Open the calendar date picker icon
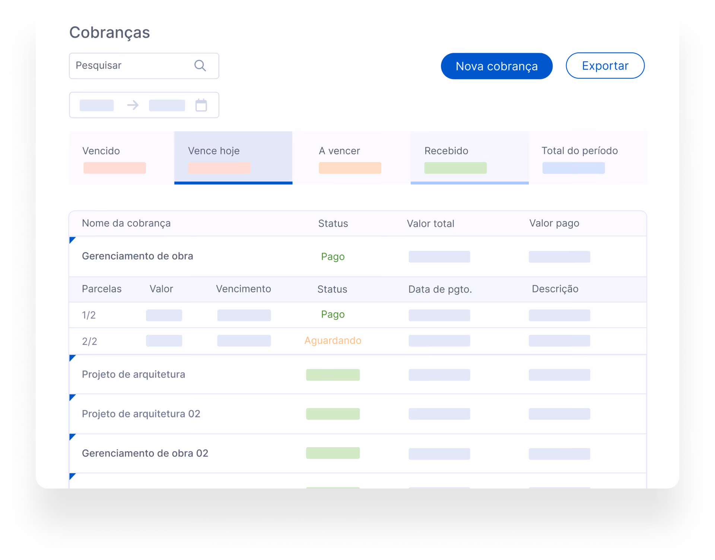The width and height of the screenshot is (715, 560). coord(201,105)
